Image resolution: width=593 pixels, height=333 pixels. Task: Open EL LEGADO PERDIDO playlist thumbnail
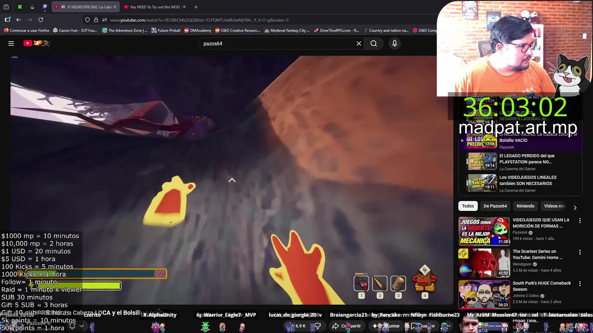pyautogui.click(x=482, y=161)
